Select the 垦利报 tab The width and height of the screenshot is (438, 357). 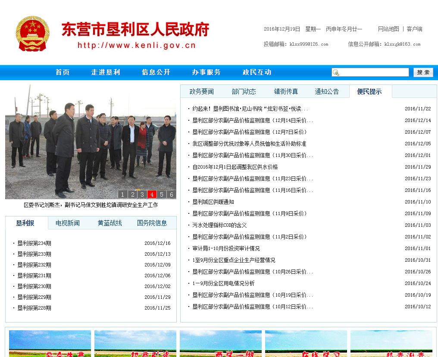click(x=25, y=223)
